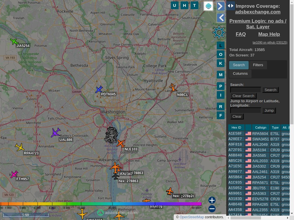Toggle the F button

(x=221, y=115)
